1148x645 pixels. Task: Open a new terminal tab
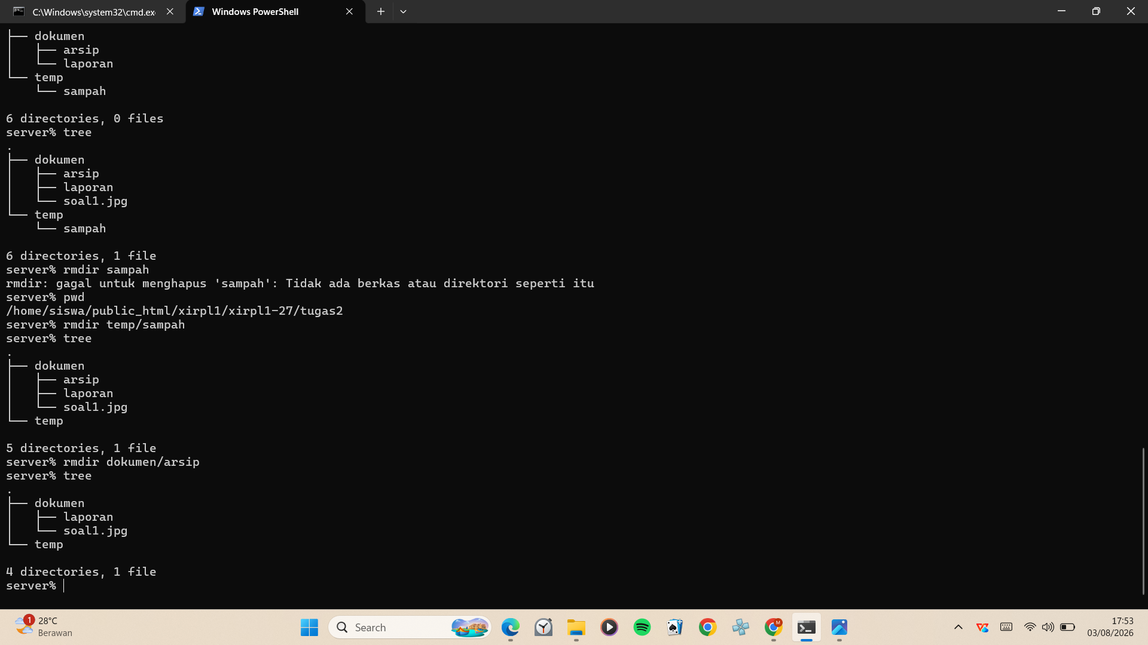coord(380,11)
